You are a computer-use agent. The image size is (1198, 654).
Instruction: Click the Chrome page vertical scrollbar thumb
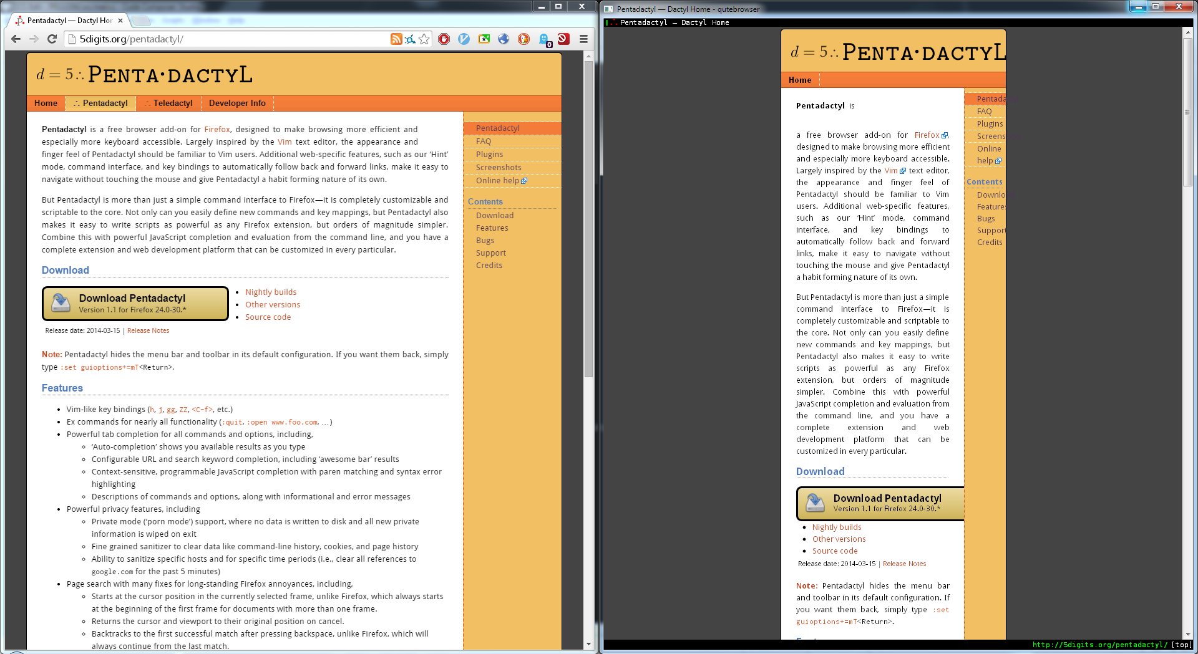point(588,218)
